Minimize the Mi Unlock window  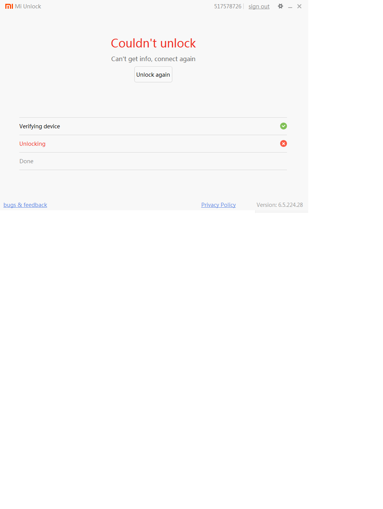coord(290,7)
